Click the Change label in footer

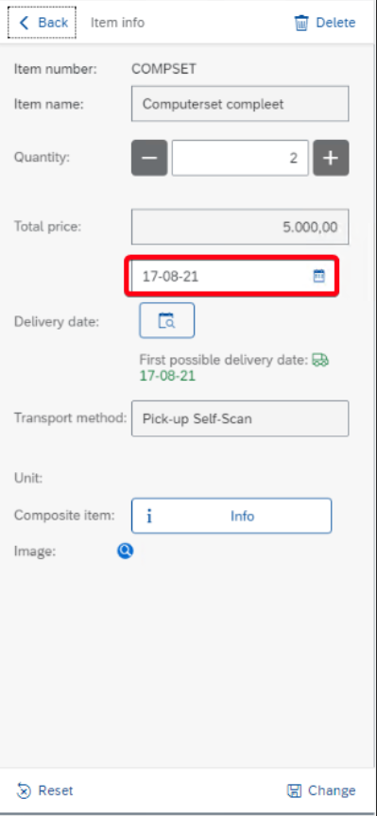click(332, 791)
